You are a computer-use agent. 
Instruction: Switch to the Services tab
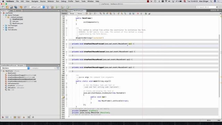pyautogui.click(x=18, y=11)
